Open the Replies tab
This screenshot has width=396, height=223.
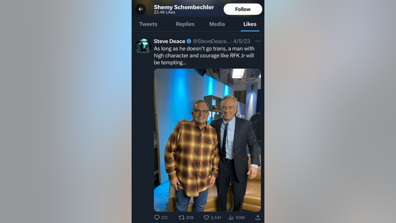185,24
